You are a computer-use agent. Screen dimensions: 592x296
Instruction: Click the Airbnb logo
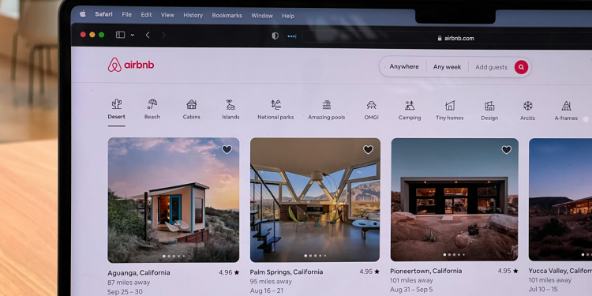point(130,65)
